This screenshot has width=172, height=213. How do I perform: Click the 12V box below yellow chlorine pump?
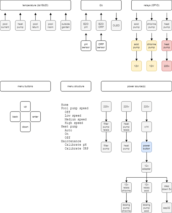coord(152,66)
